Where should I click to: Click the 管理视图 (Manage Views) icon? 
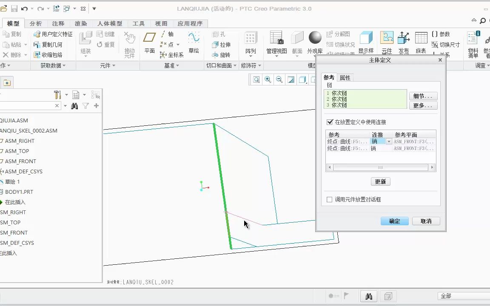[277, 40]
